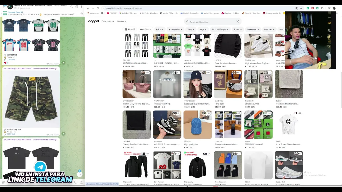Bookmark this page with the star icon
The height and width of the screenshot is (192, 342).
[301, 8]
